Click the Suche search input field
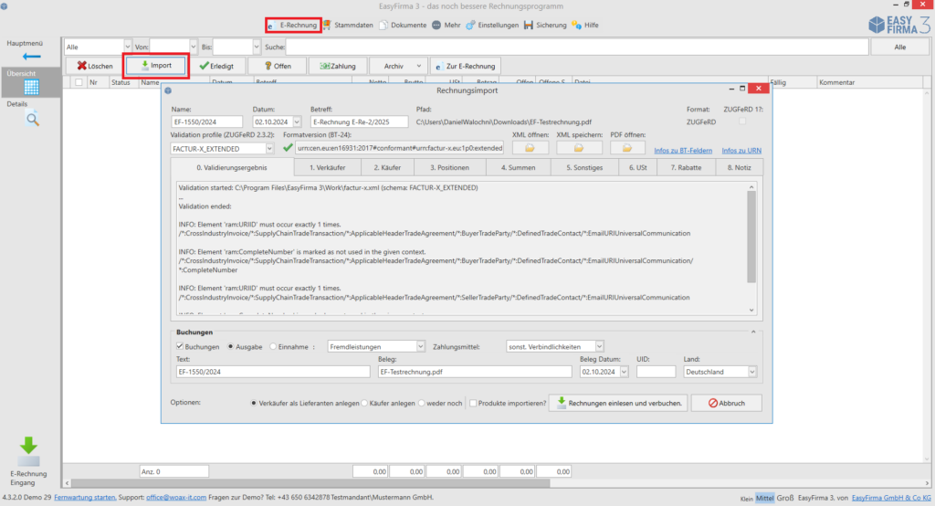Screen dimensions: 935x506 pyautogui.click(x=577, y=47)
